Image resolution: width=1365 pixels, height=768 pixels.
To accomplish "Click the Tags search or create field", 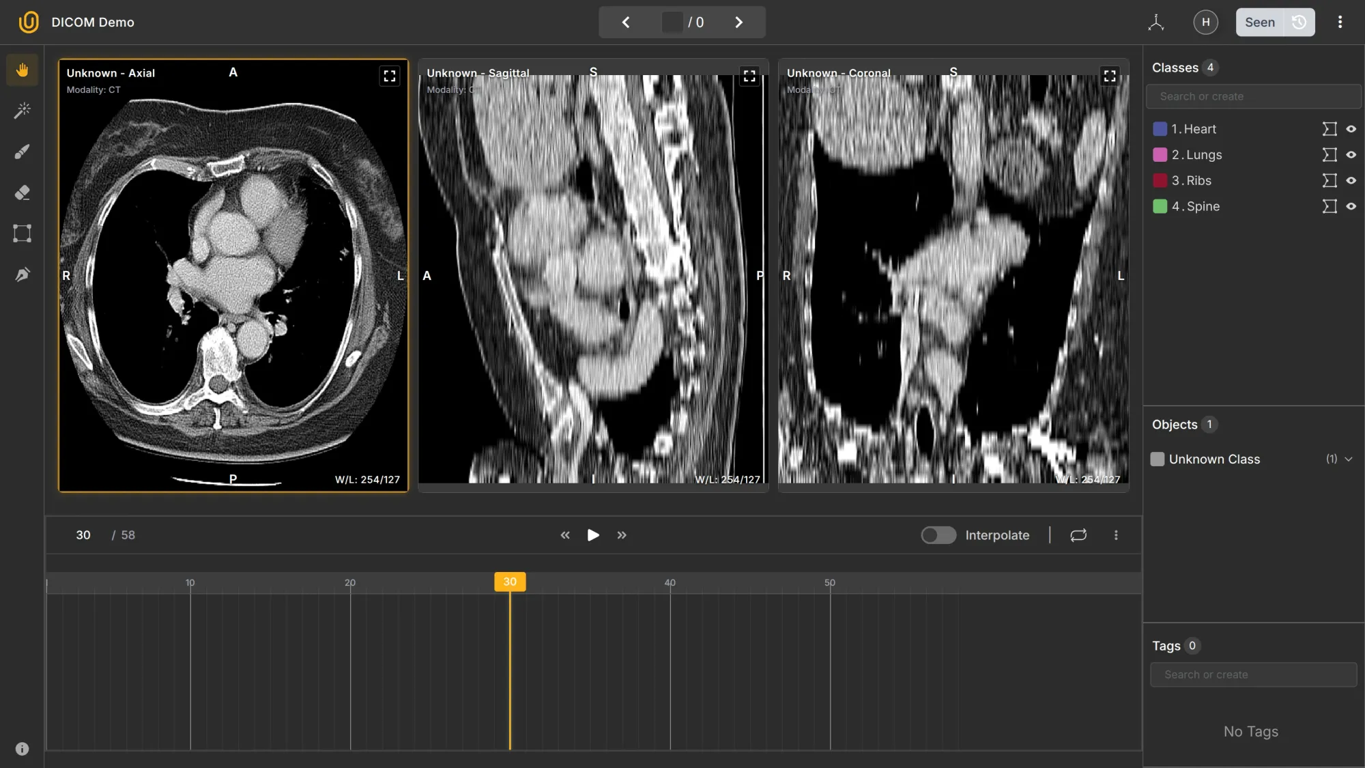I will 1253,674.
